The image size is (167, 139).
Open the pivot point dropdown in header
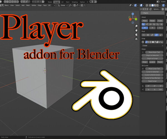tap(70, 5)
